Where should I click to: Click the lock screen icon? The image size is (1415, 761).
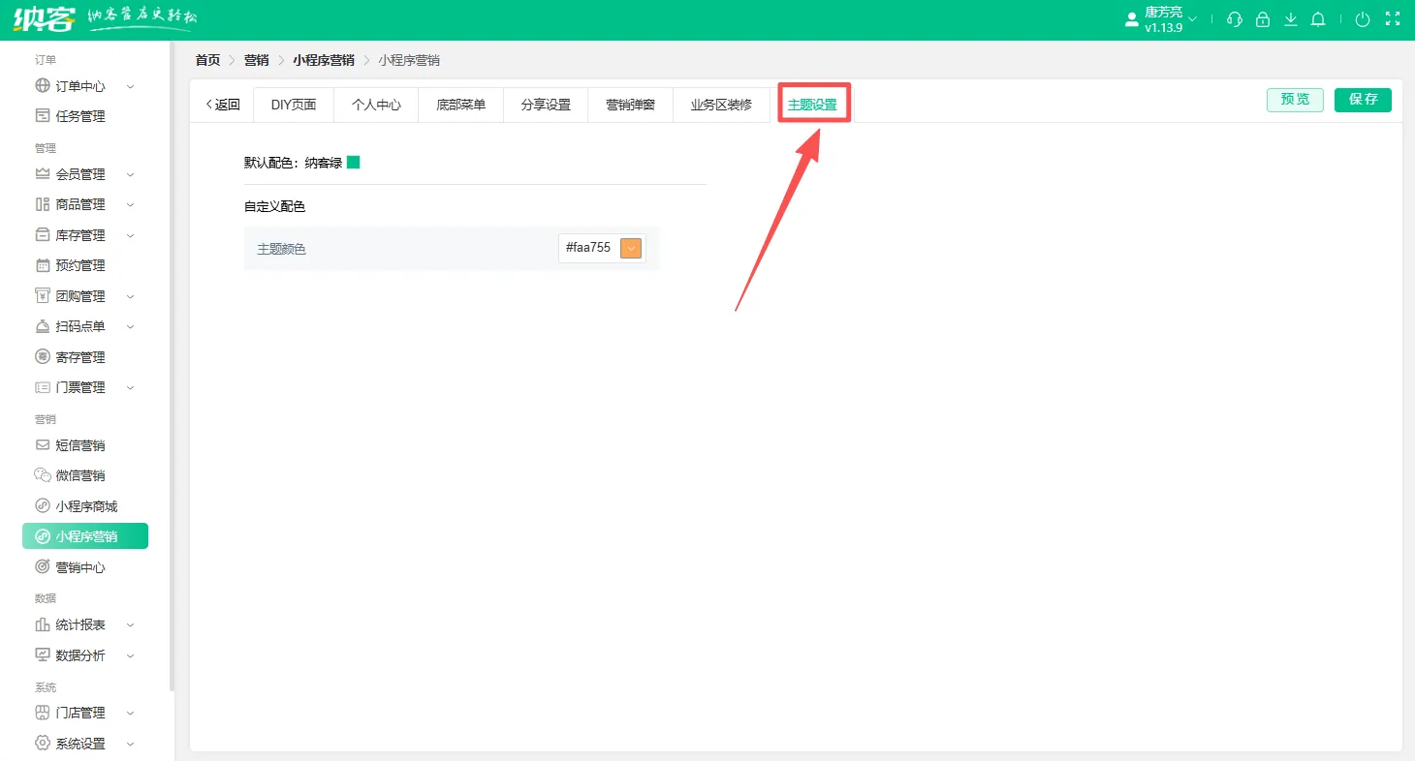(x=1262, y=19)
